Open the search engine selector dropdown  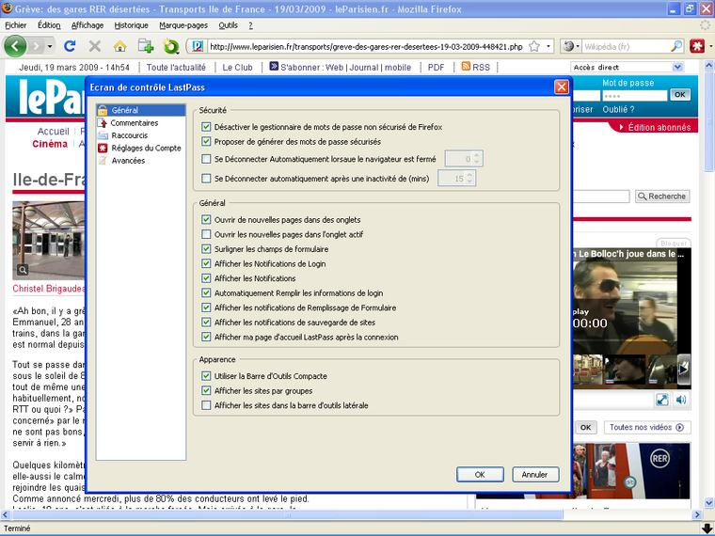click(570, 46)
